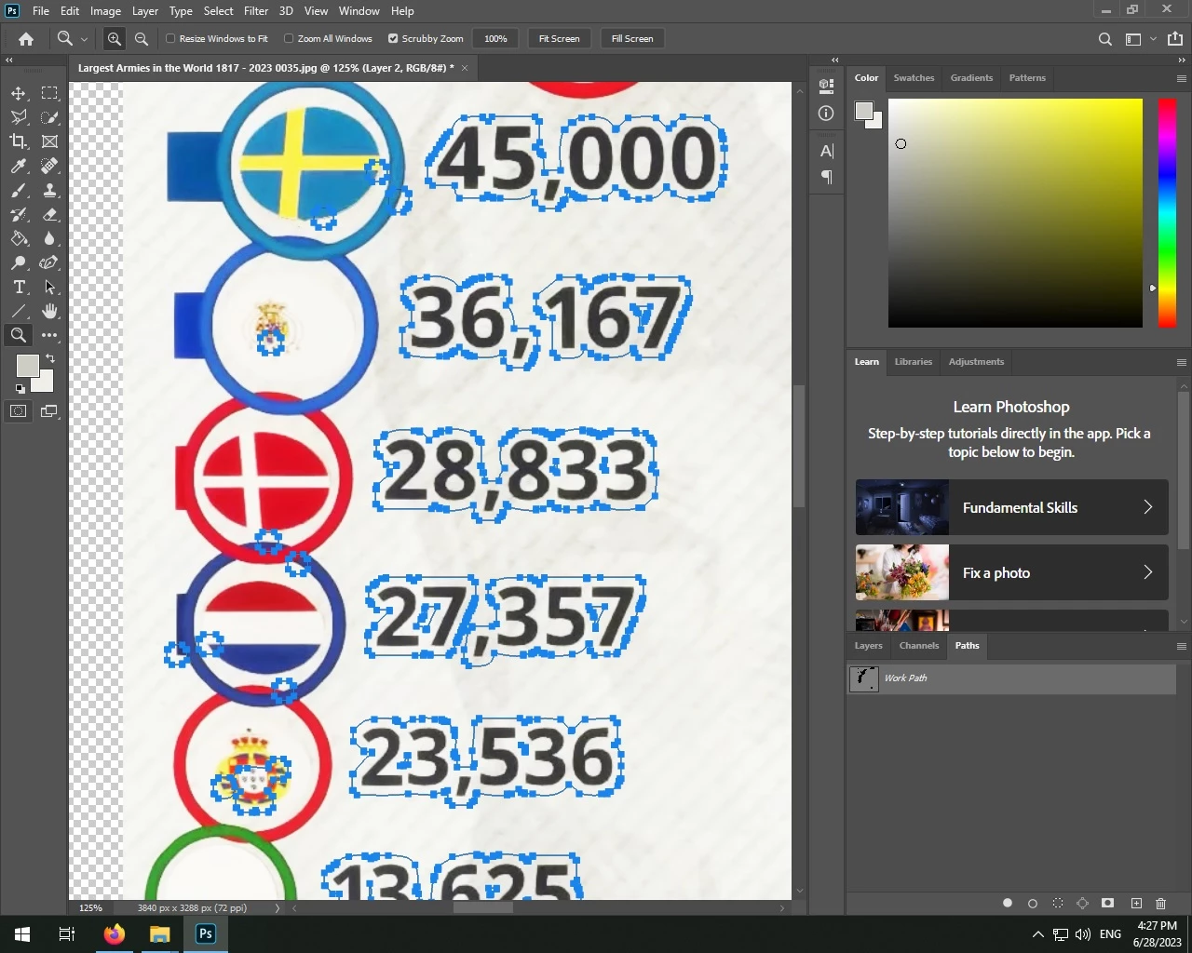This screenshot has height=953, width=1192.
Task: Select the Frame tool
Action: pyautogui.click(x=49, y=141)
